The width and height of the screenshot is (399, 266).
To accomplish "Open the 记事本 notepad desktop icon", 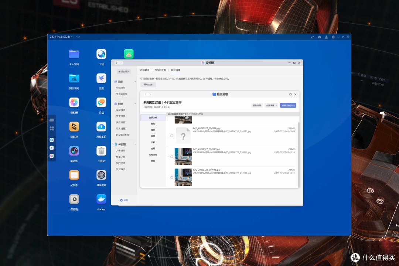I will (x=74, y=175).
